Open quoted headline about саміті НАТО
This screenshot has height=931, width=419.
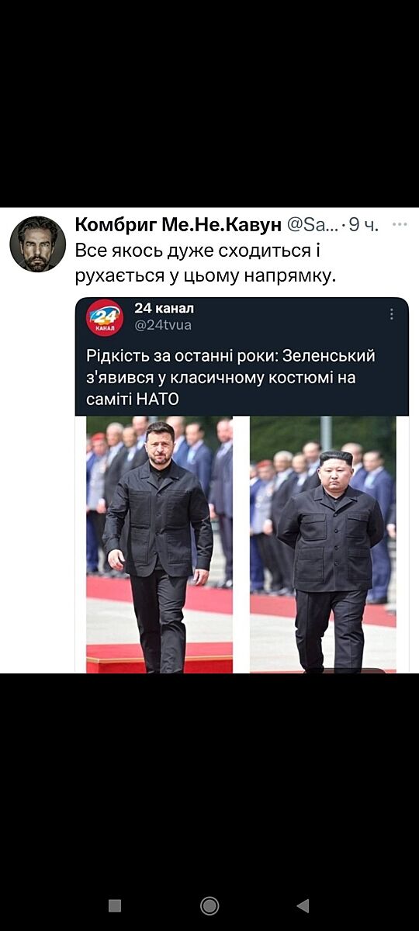(231, 378)
